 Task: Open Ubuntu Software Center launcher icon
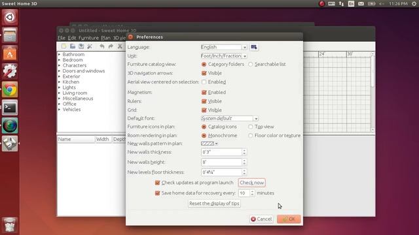pos(10,54)
